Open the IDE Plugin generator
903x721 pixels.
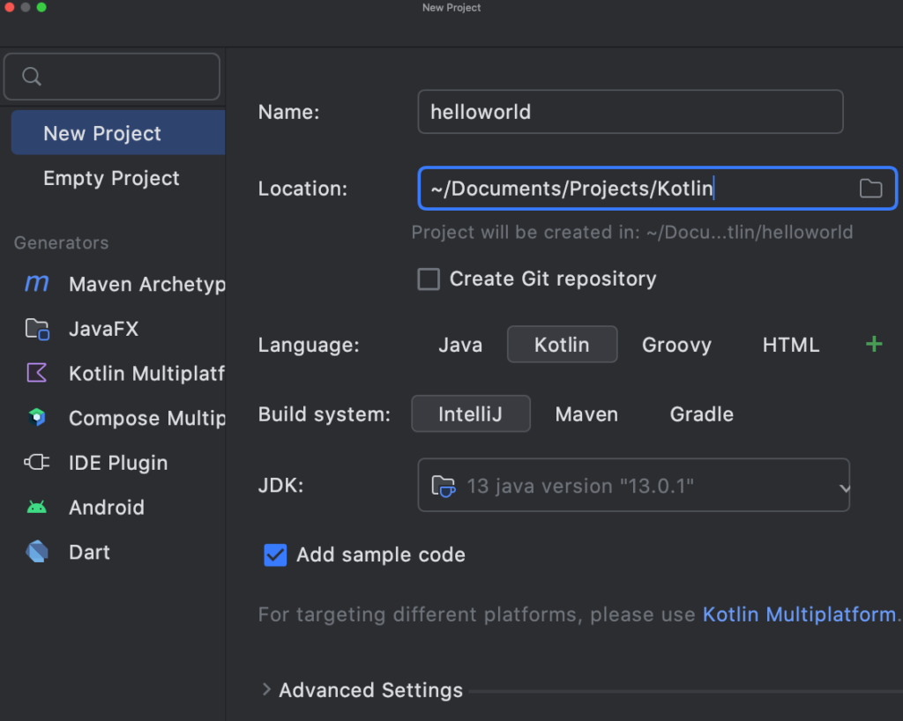(118, 463)
